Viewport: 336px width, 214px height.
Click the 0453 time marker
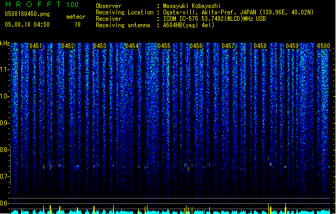coord(100,46)
